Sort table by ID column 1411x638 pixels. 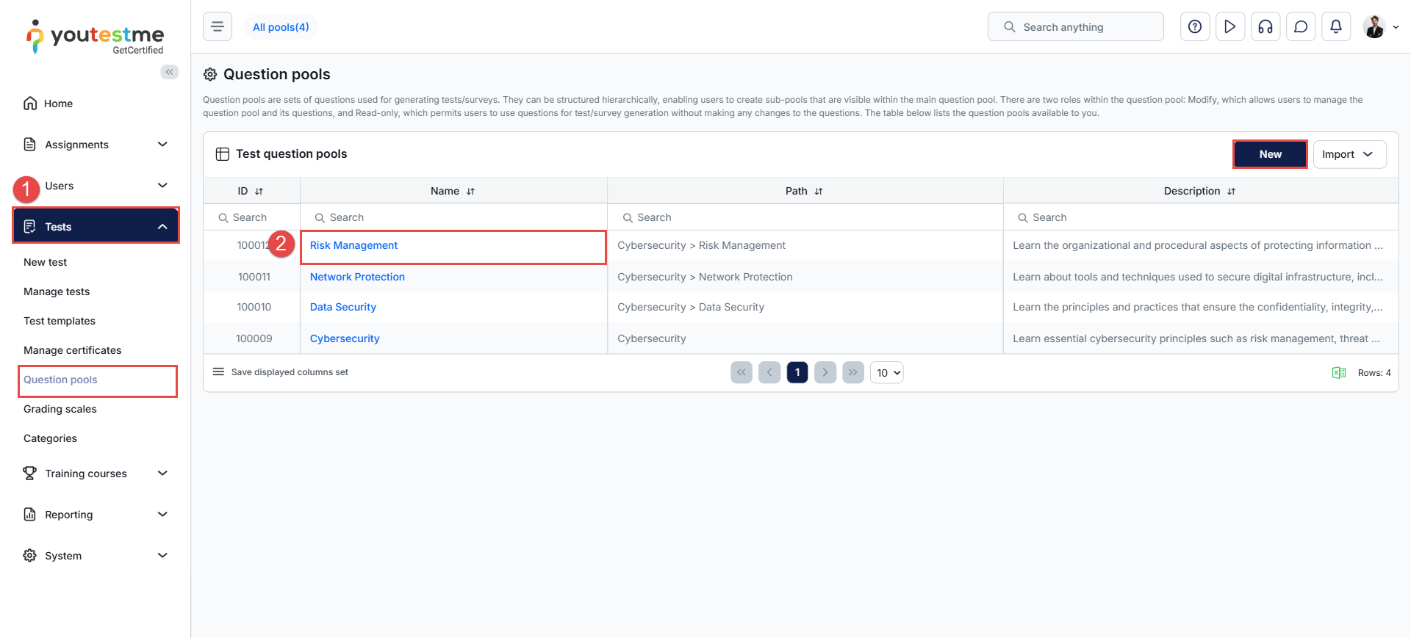pyautogui.click(x=259, y=192)
